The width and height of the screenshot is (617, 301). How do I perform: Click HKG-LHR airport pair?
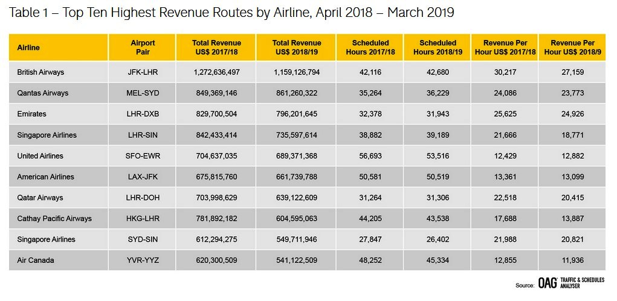click(x=142, y=218)
